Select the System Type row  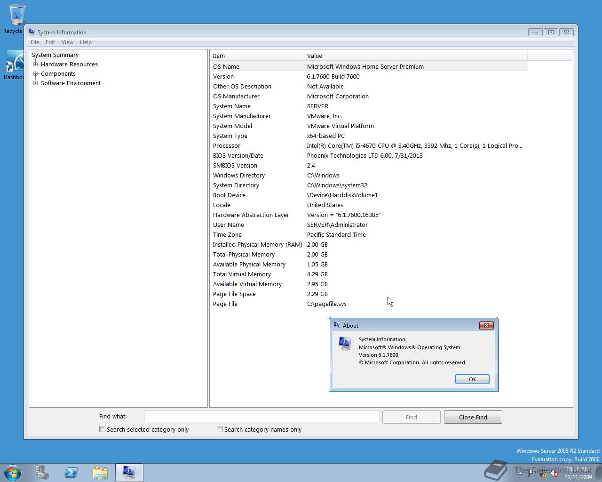coord(369,136)
